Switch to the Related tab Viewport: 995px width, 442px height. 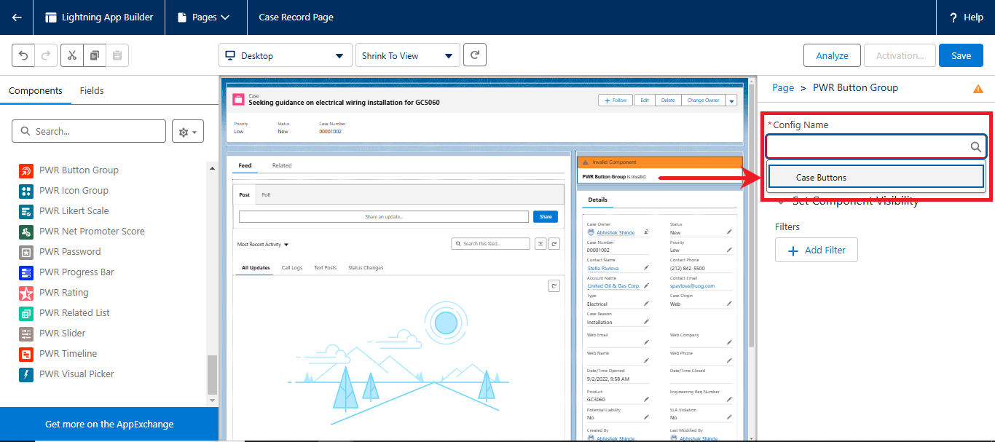[282, 165]
